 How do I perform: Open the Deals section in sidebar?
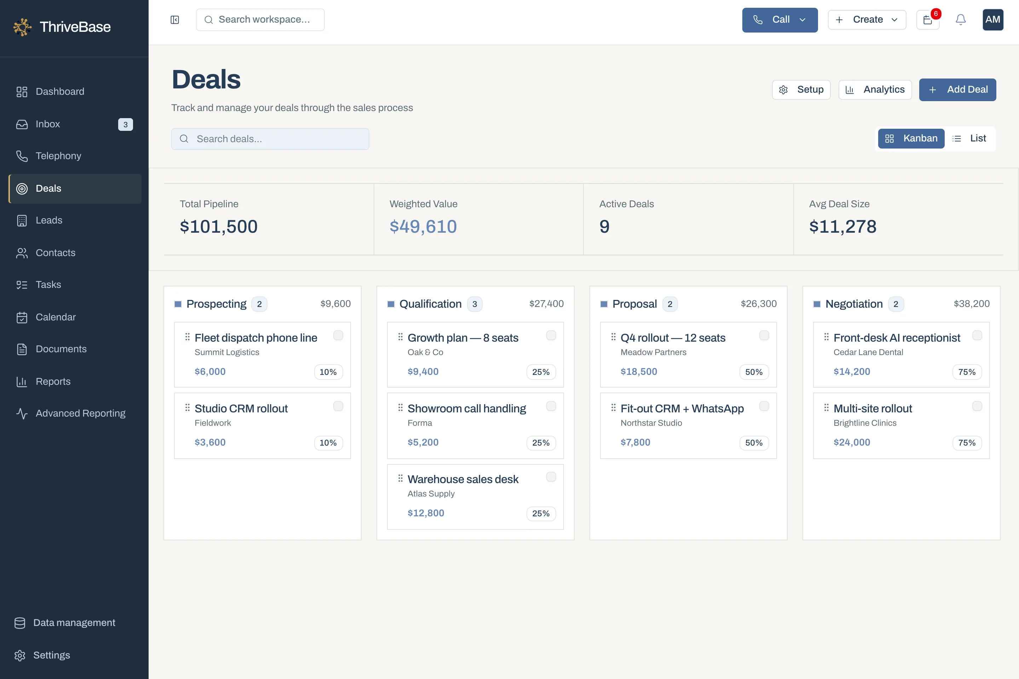[75, 189]
